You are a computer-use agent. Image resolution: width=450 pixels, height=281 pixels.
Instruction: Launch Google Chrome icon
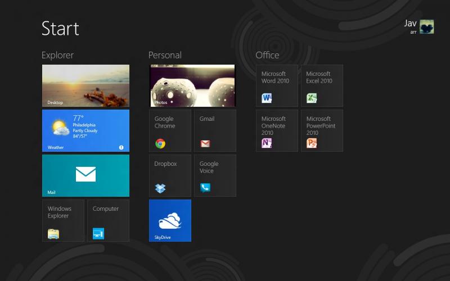160,143
